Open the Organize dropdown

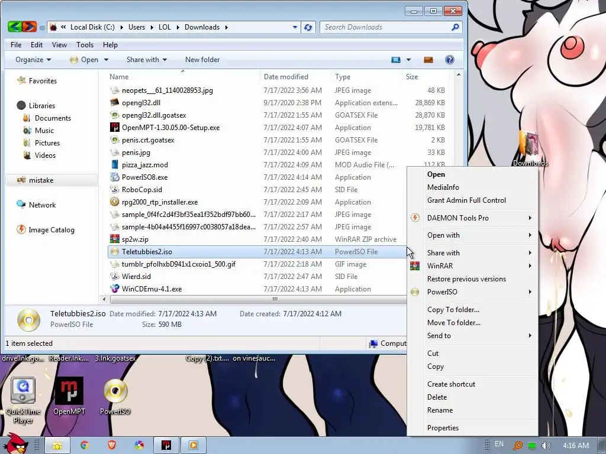click(x=33, y=60)
